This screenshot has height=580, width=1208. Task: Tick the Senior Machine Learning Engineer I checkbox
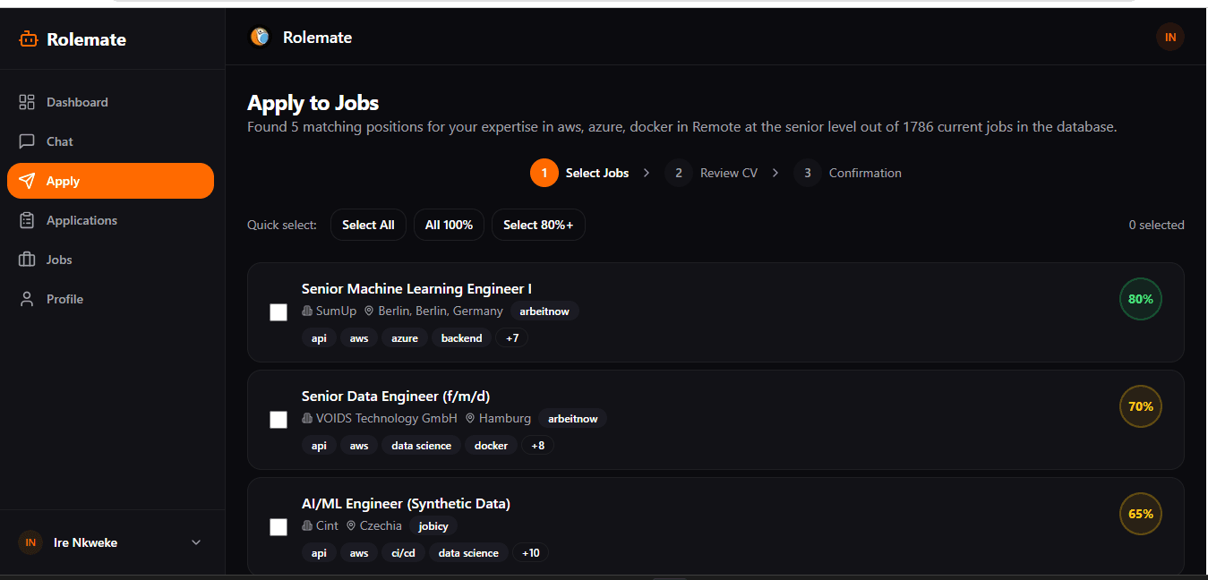coord(278,312)
